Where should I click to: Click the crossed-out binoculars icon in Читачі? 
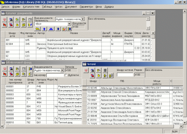pos(92,75)
